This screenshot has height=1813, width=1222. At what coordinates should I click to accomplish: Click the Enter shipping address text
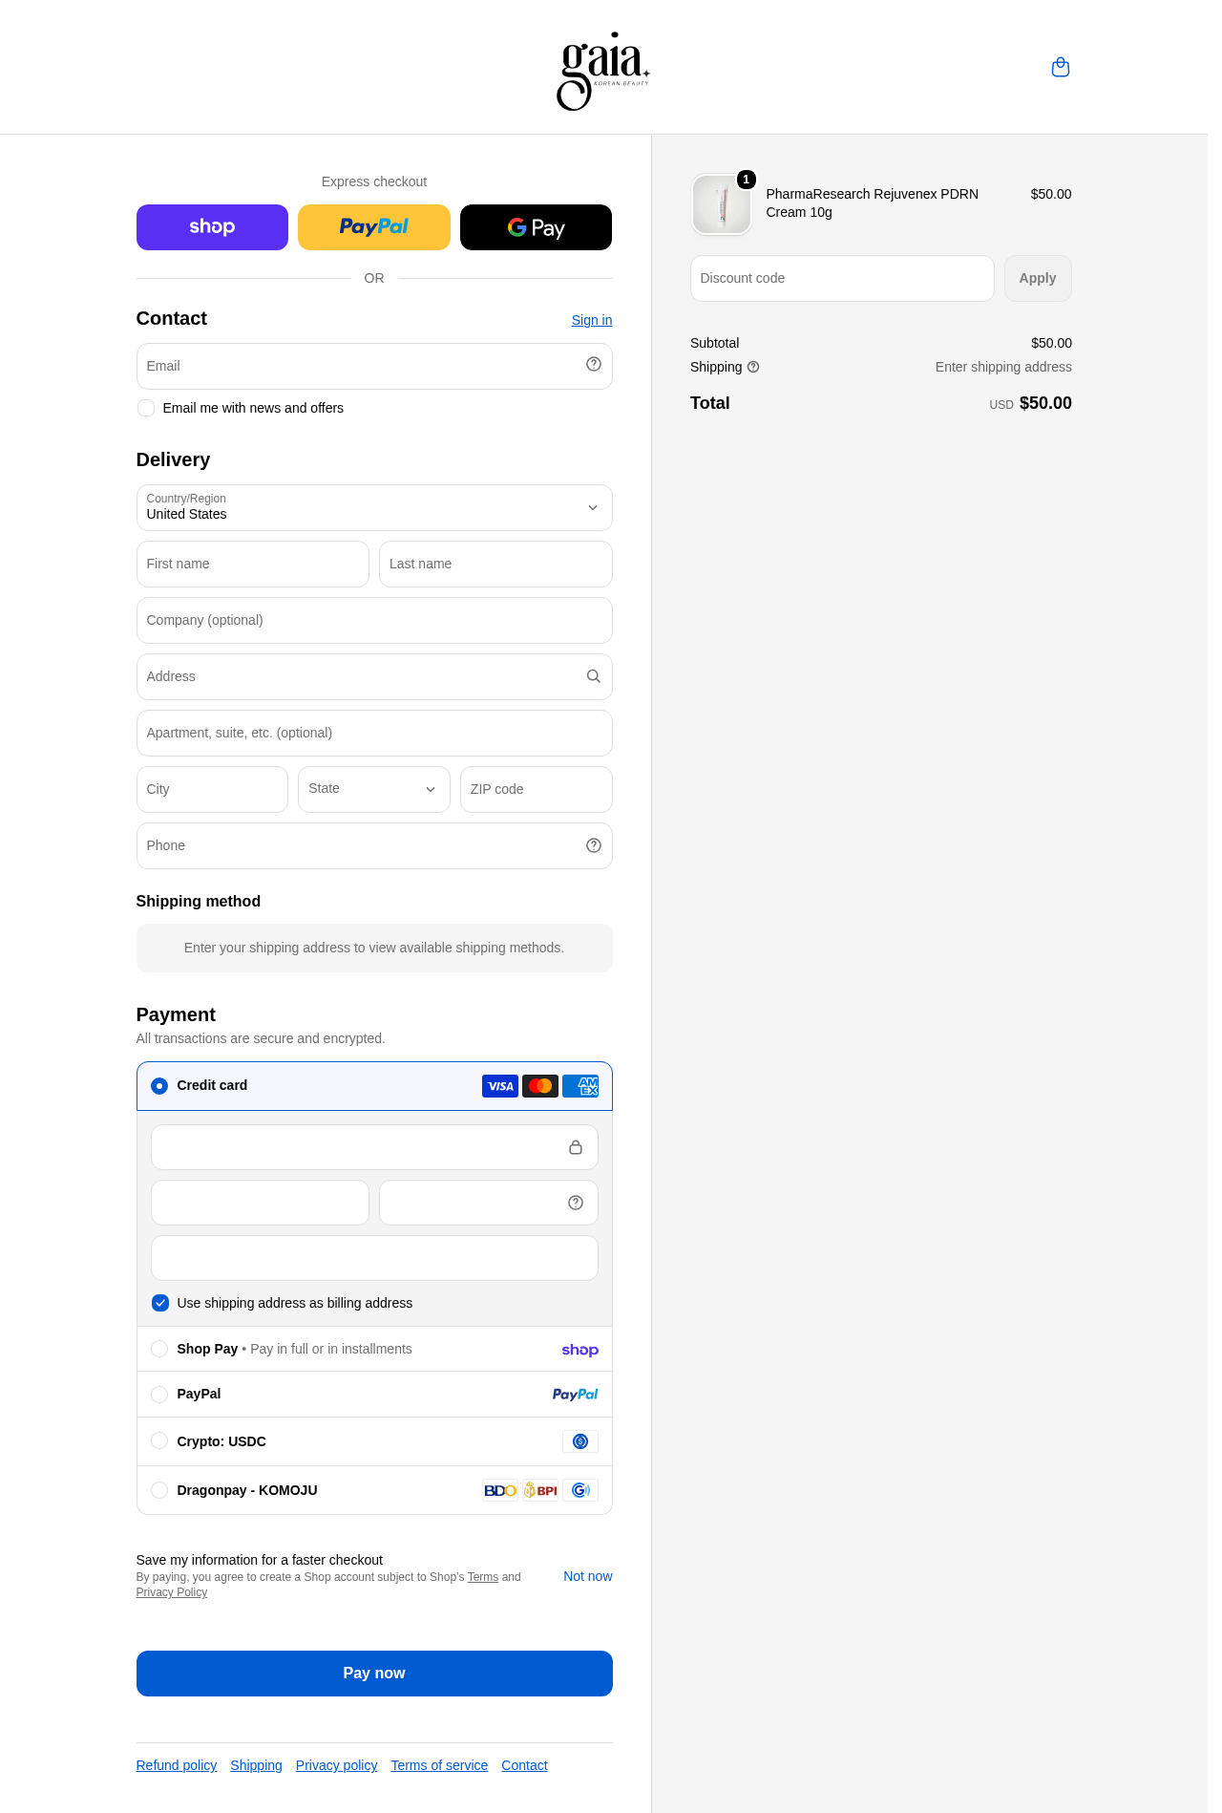point(1003,367)
